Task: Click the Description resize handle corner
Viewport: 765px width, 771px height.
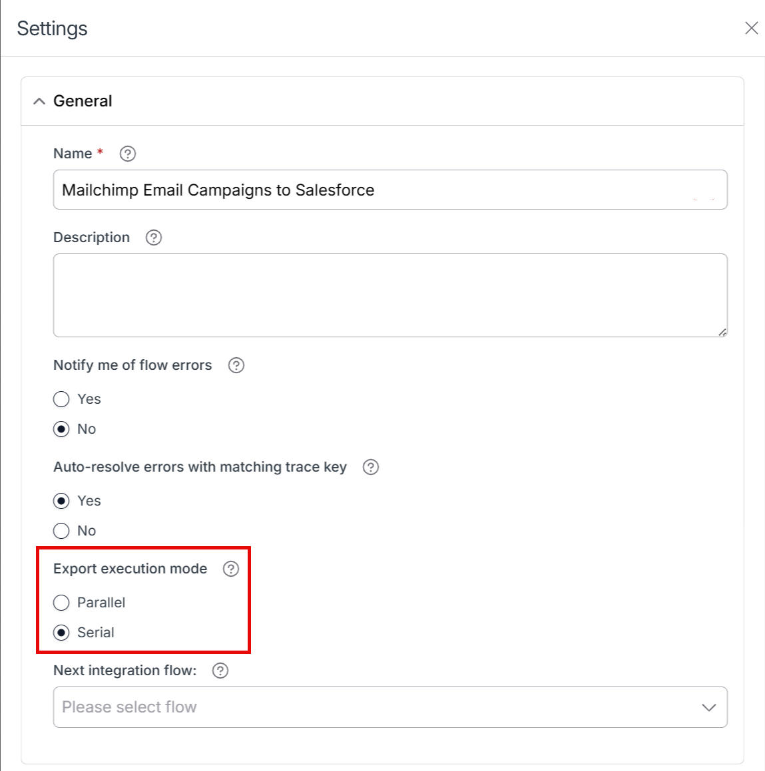Action: point(722,333)
